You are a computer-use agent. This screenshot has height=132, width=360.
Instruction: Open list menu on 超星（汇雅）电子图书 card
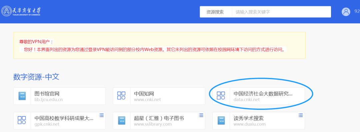(201, 115)
